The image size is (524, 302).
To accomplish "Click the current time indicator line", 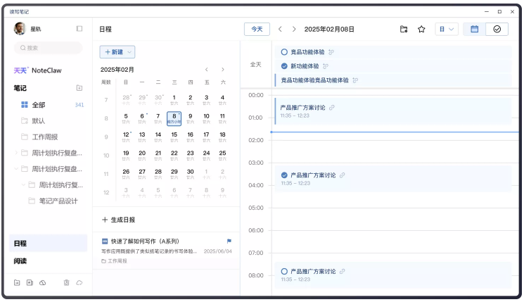I will point(395,132).
